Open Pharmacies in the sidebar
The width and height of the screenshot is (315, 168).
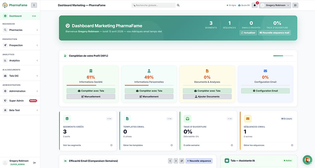coord(20,30)
